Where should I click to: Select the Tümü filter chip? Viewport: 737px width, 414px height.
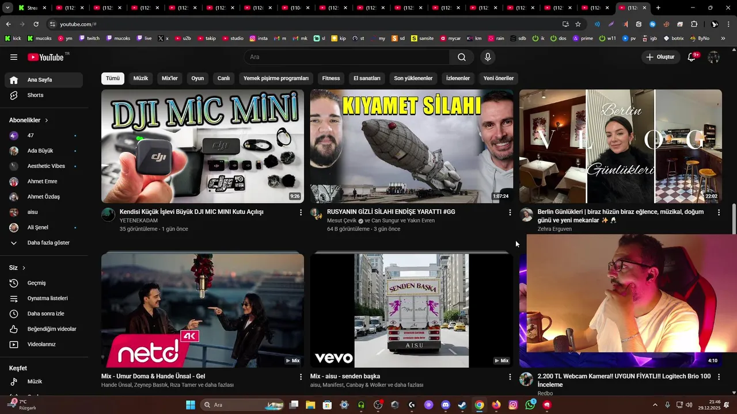point(113,78)
